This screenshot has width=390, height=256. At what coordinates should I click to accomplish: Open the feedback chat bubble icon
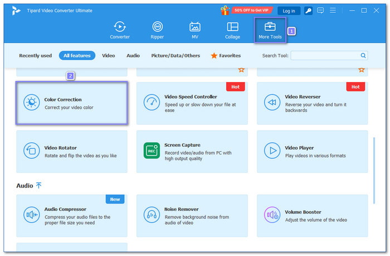[320, 11]
